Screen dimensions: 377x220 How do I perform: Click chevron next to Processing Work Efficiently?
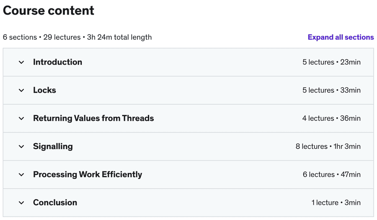pyautogui.click(x=21, y=174)
